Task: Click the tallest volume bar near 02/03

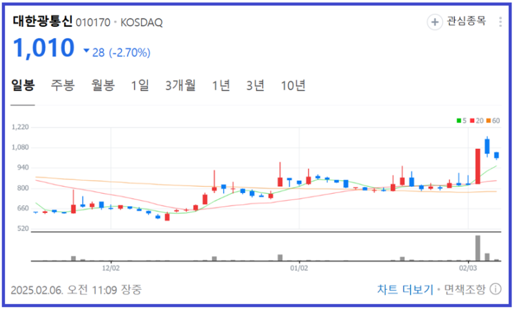Action: click(478, 248)
